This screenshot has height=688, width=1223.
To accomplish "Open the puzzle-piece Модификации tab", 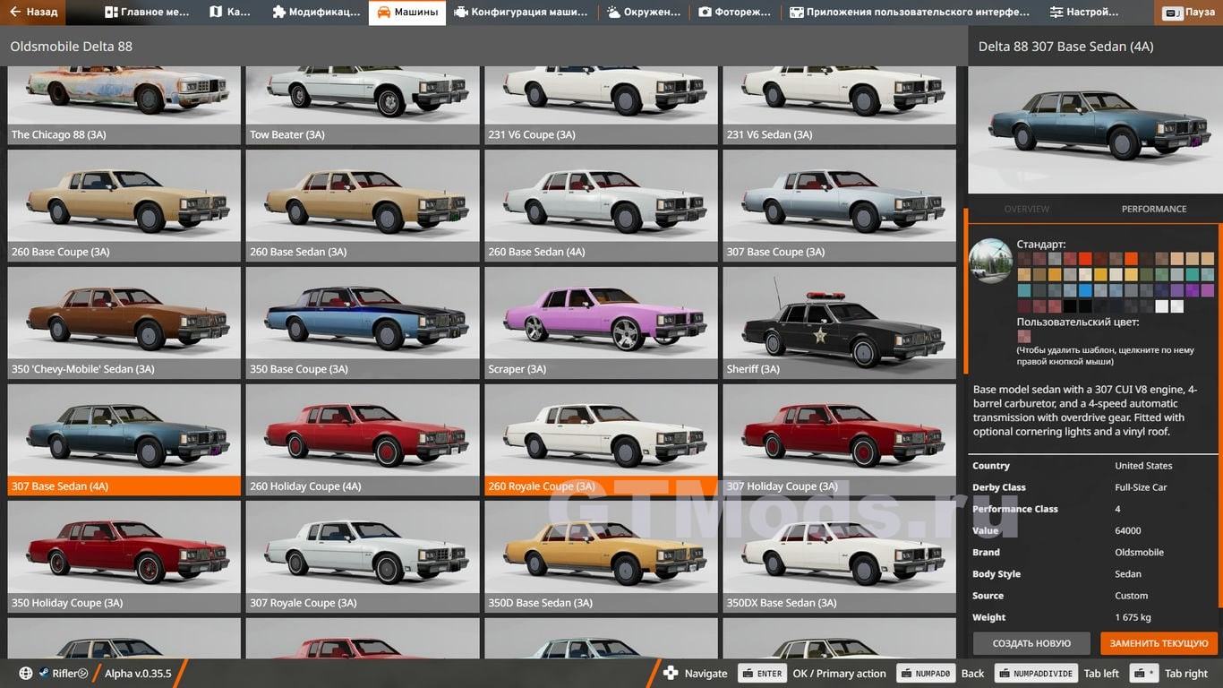I will pyautogui.click(x=316, y=13).
